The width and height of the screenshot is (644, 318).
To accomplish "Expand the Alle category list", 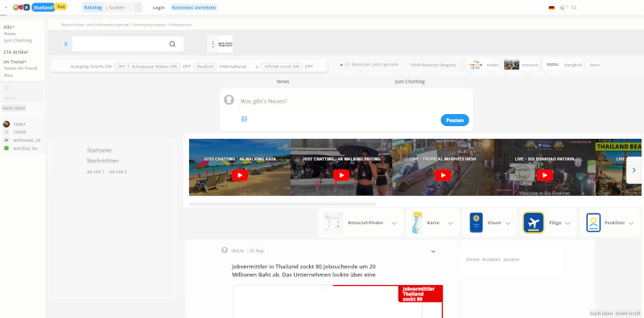I will click(x=9, y=27).
